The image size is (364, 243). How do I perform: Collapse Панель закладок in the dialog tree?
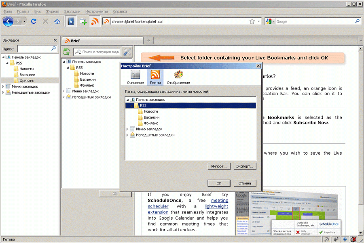pyautogui.click(x=127, y=100)
